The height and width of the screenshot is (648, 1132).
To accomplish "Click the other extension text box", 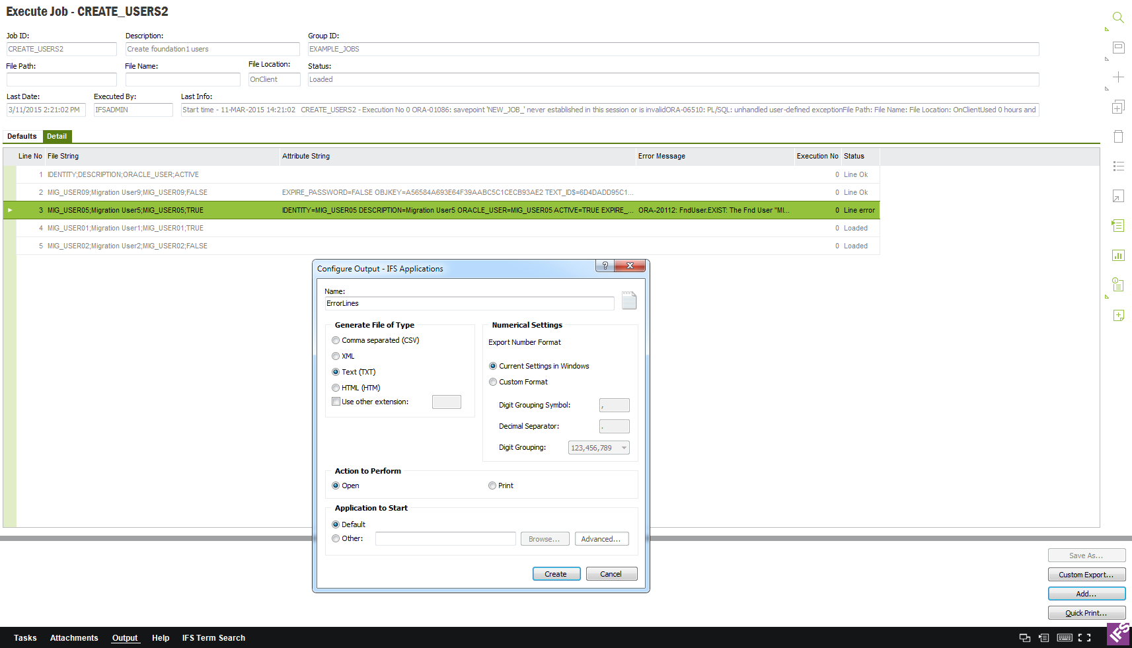I will coord(447,402).
